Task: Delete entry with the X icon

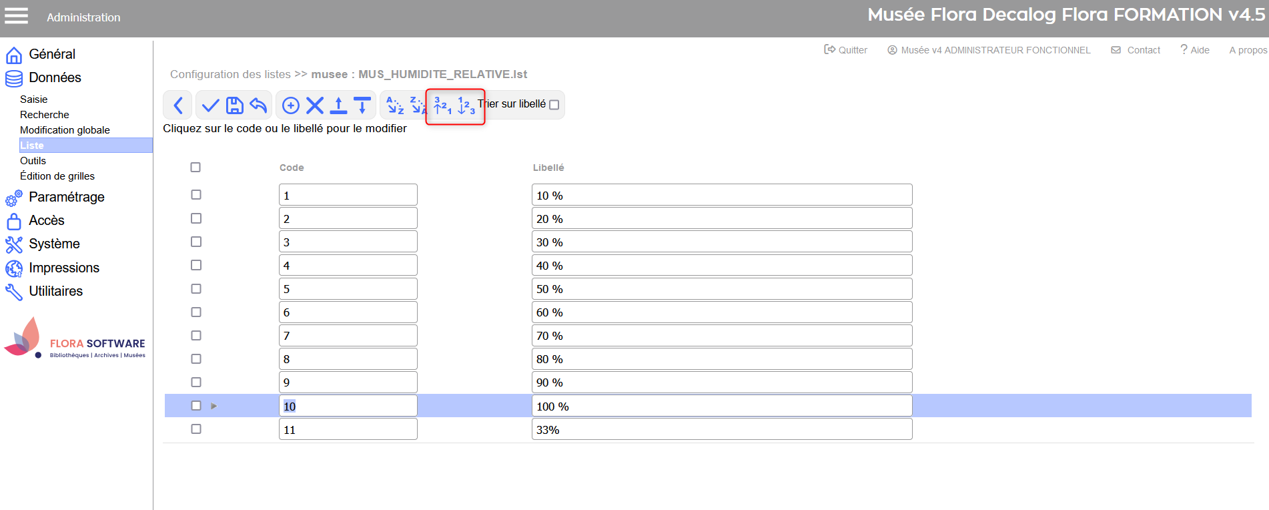Action: pyautogui.click(x=315, y=105)
